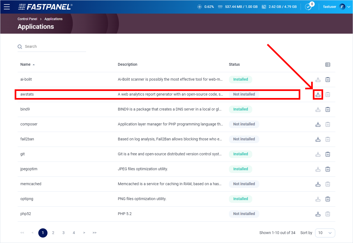Select the php52 application name
The height and width of the screenshot is (243, 353).
point(26,214)
